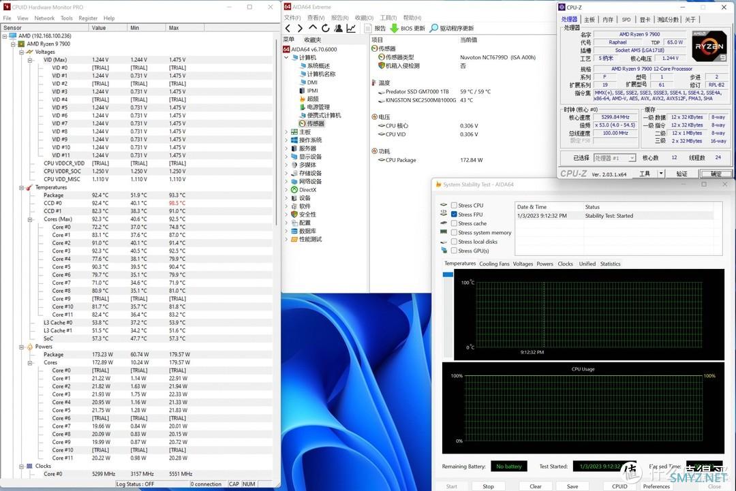Uncheck the Stress FPU checkbox
Viewport: 736px width, 491px height.
[454, 215]
